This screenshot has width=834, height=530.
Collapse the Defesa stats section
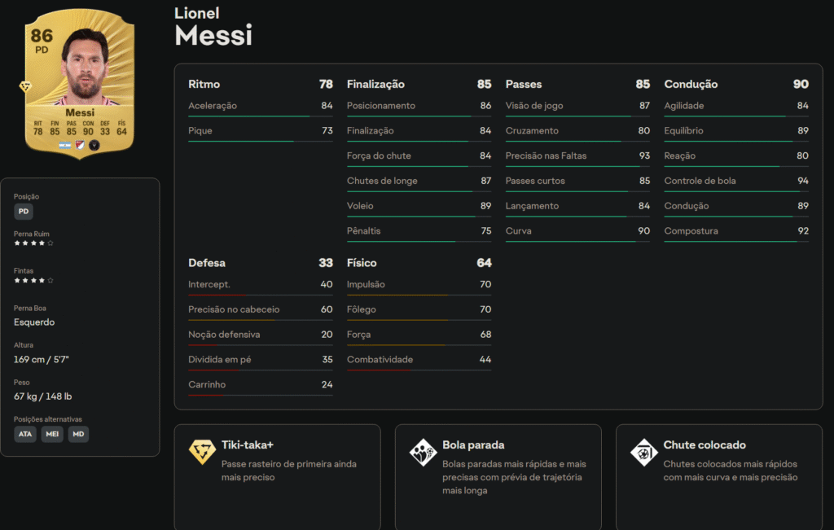coord(207,263)
